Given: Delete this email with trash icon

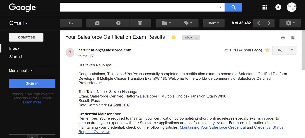Looking at the screenshot, I should point(140,23).
